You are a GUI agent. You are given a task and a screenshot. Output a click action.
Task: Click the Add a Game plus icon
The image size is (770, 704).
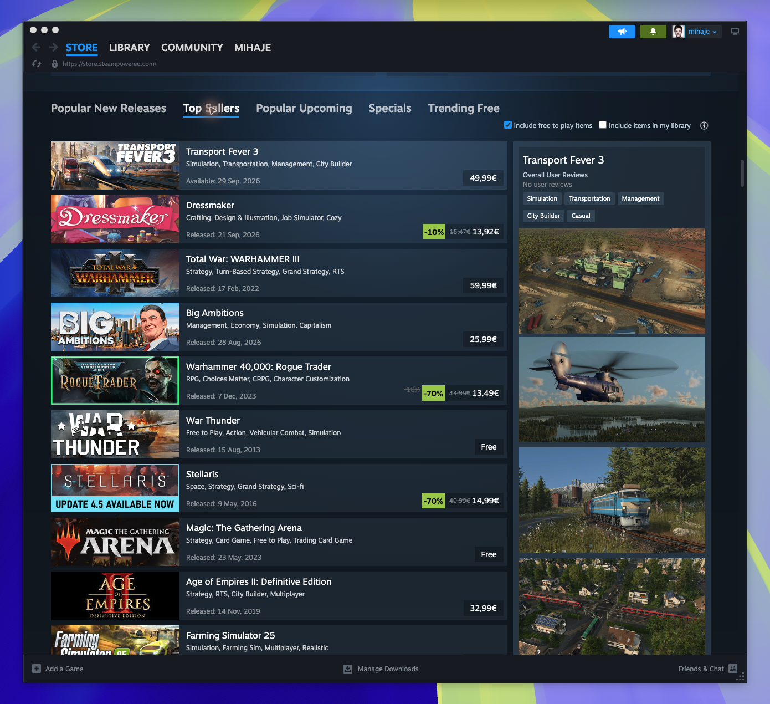tap(37, 669)
